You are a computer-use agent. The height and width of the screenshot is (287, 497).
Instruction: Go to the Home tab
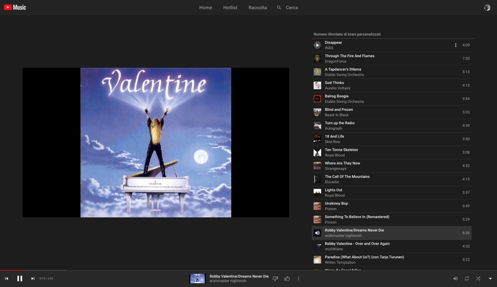point(205,7)
